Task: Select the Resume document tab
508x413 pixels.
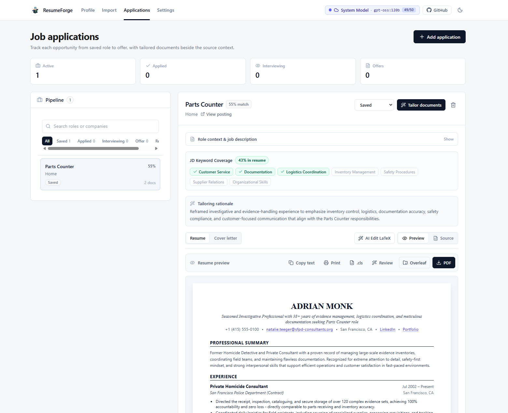Action: tap(198, 238)
